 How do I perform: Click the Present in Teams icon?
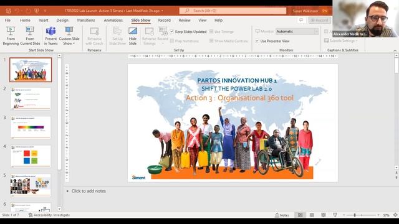click(50, 31)
